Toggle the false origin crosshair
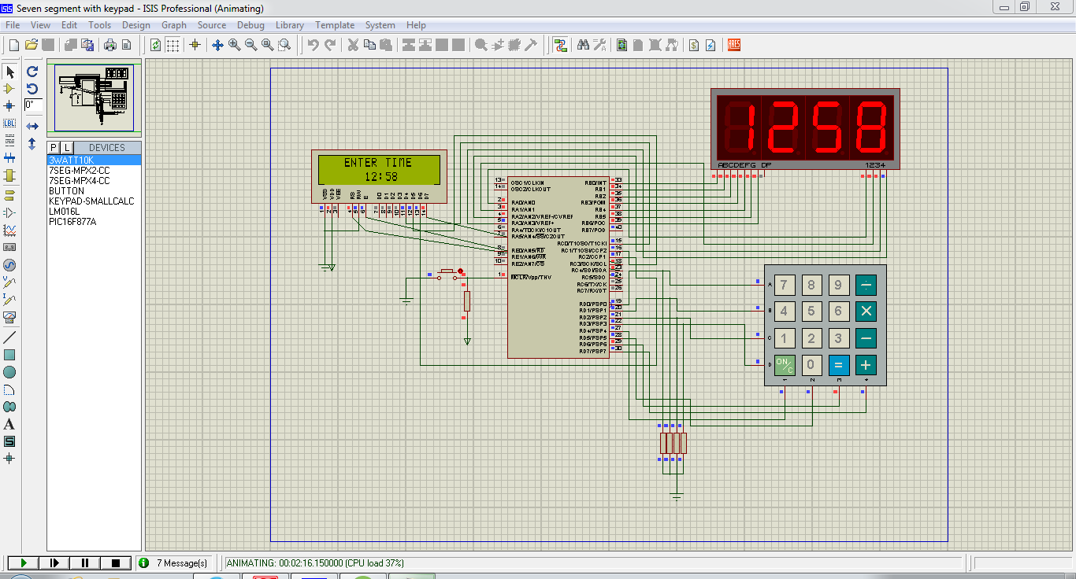 point(195,45)
